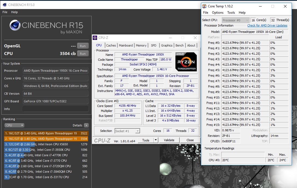Screen dimensions: 297x188
Task: Click the Tj. Max empty field
Action: pyautogui.click(x=243, y=155)
